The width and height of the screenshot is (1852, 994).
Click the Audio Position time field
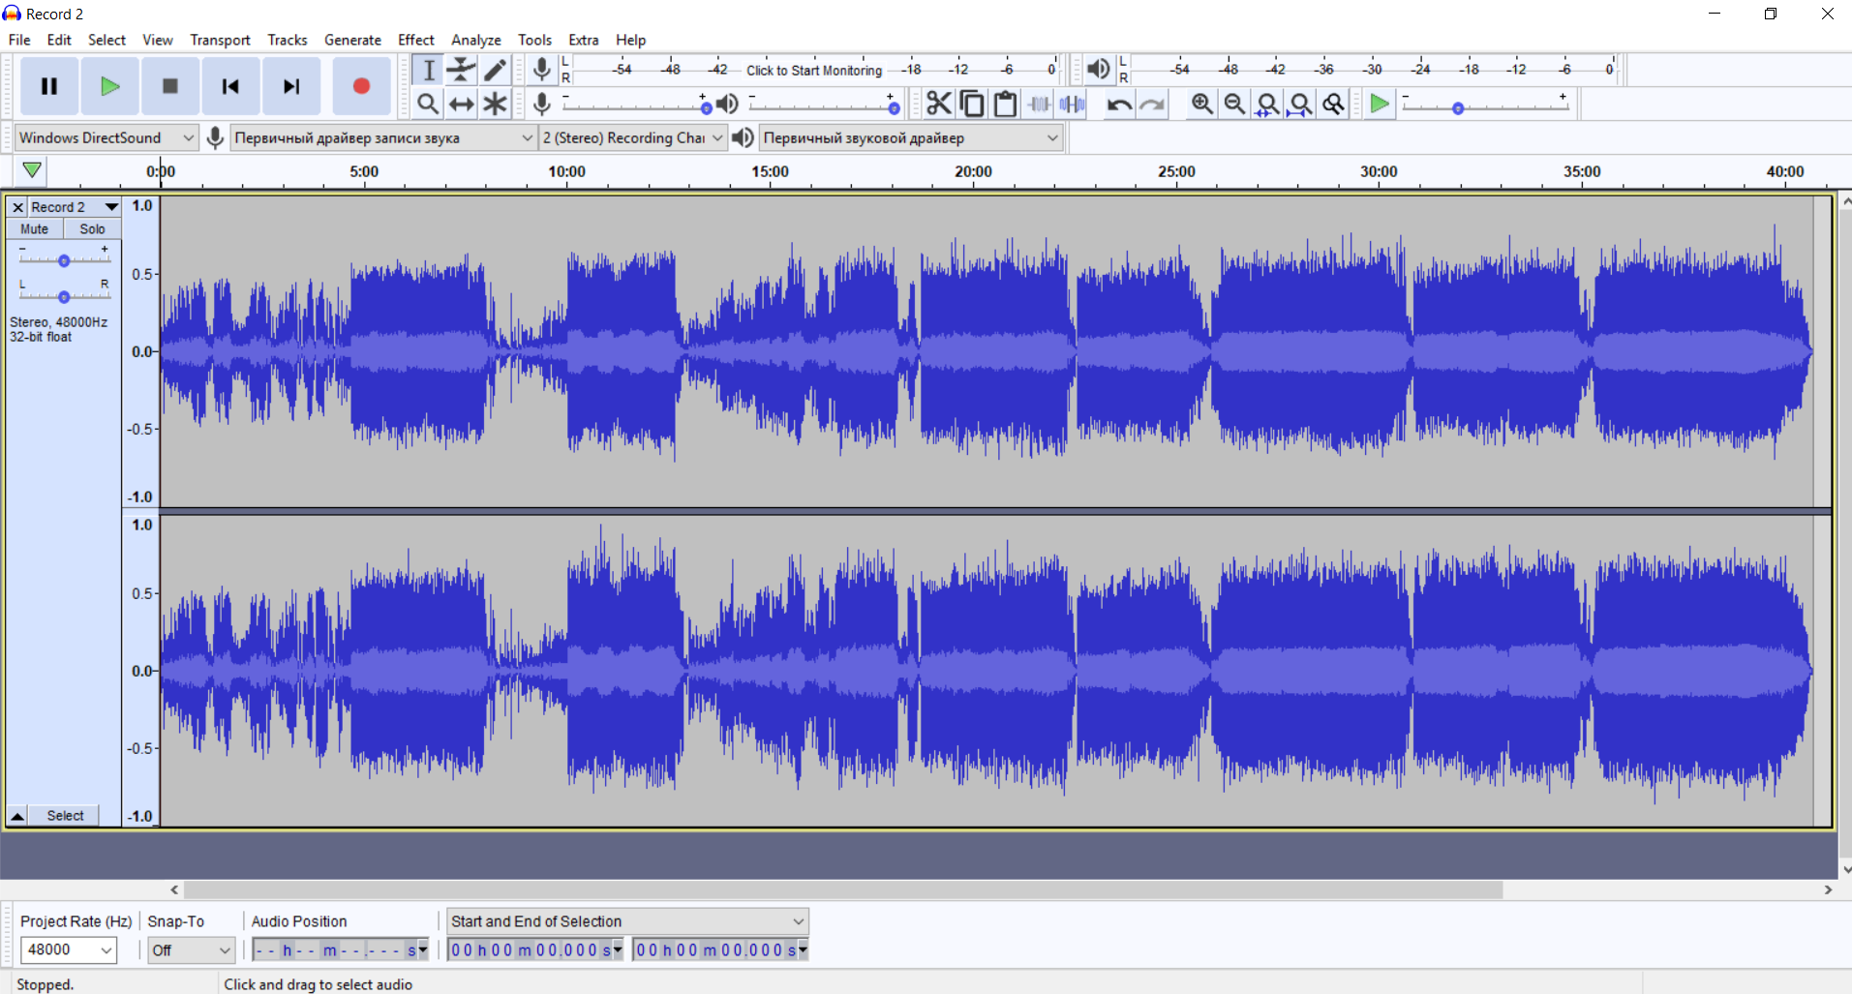tap(340, 950)
